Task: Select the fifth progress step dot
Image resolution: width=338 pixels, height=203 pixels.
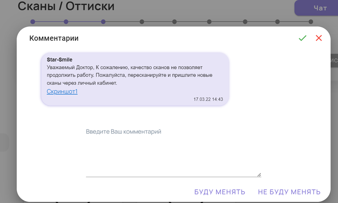Action: (175, 22)
